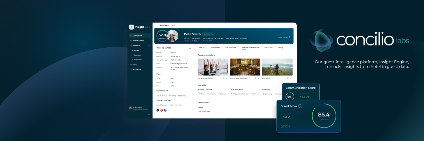The width and height of the screenshot is (424, 141).
Task: Click the FinTech interest tag
Action: pos(202,94)
